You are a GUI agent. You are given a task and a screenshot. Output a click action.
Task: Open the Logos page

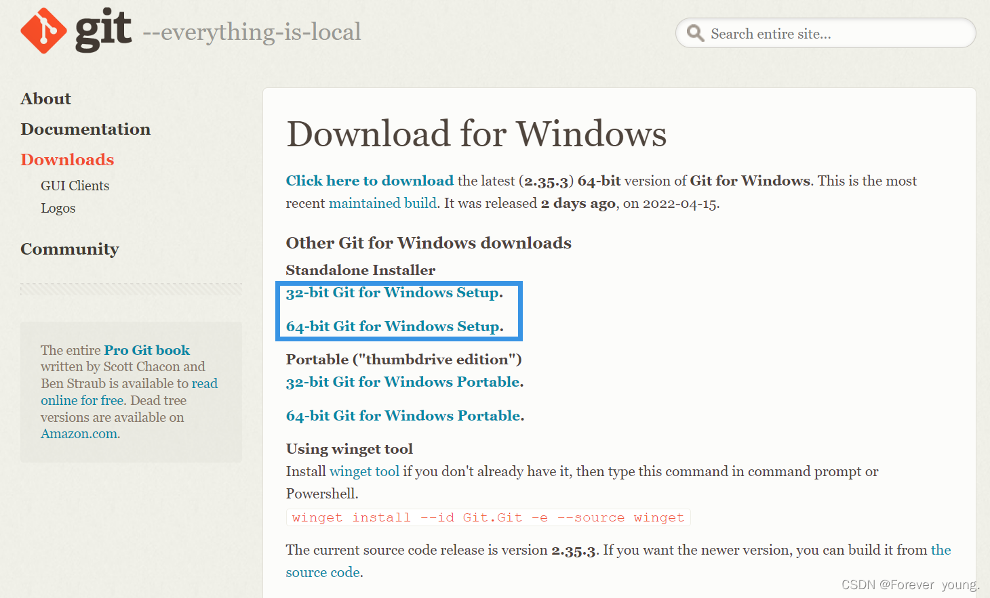(58, 209)
